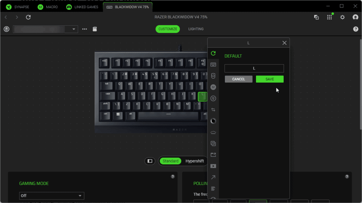
Task: Go forward with navigation arrow
Action: point(17,17)
